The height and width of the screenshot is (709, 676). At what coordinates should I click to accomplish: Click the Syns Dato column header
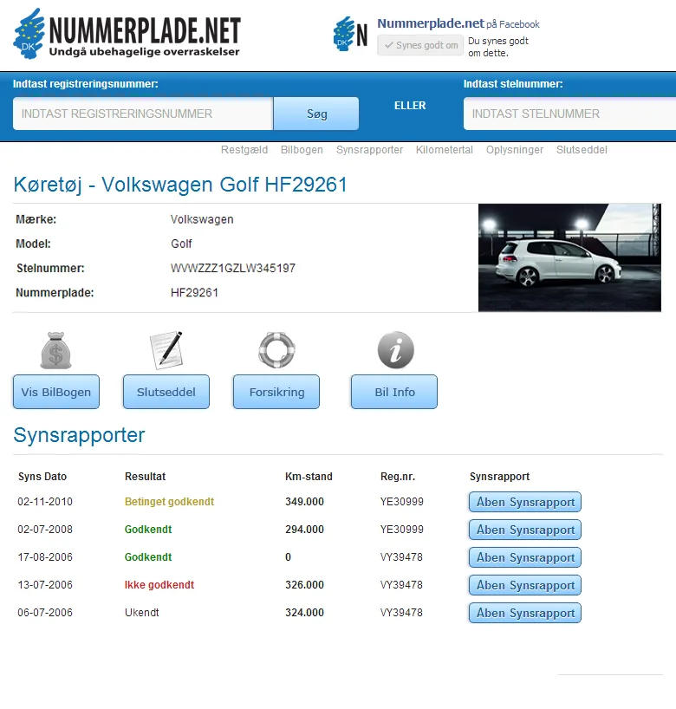point(42,477)
